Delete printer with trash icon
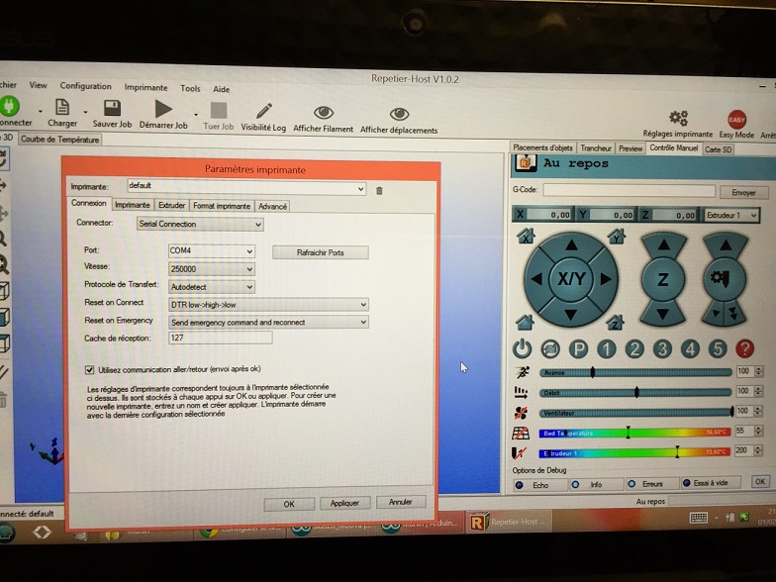Screen dimensions: 776x582 point(379,190)
